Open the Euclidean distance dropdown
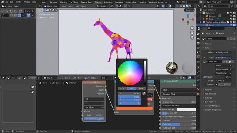237x133 pixels. [x=94, y=107]
